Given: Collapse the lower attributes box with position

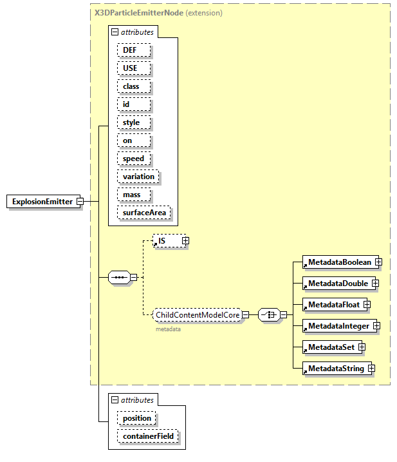Looking at the screenshot, I should coord(115,400).
